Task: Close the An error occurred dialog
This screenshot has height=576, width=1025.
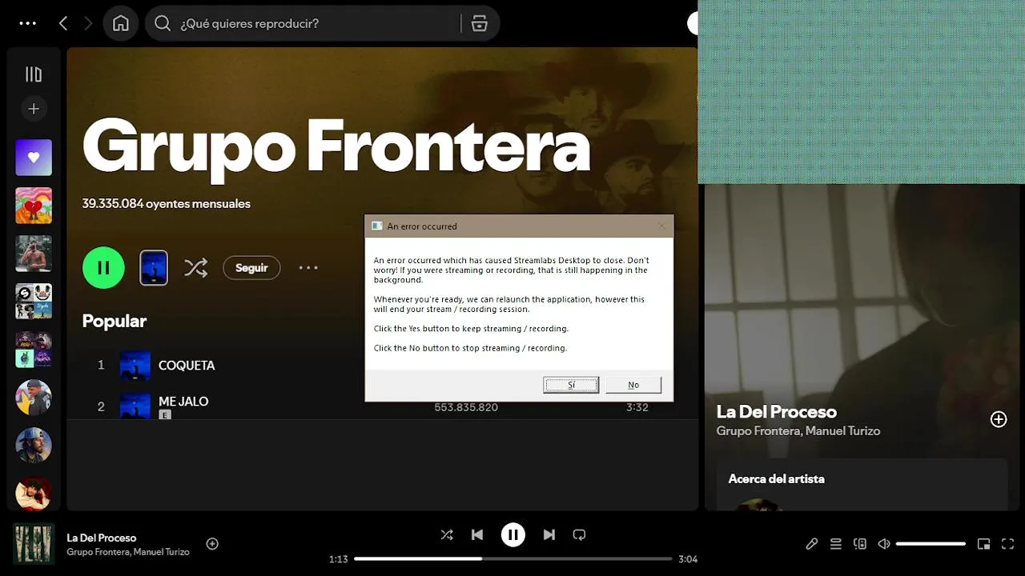Action: 661,226
